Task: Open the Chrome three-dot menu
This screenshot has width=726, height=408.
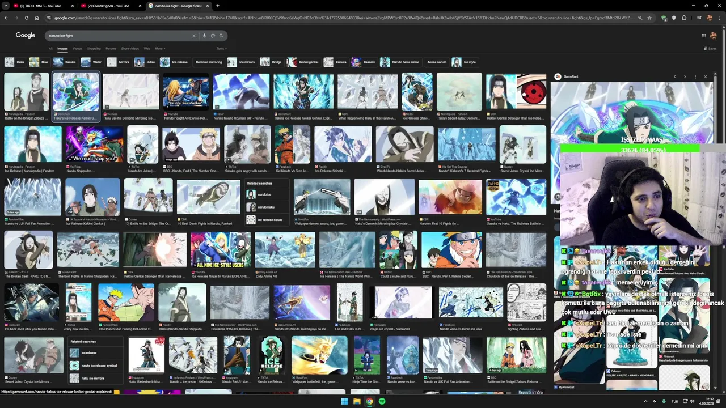Action: pos(719,18)
